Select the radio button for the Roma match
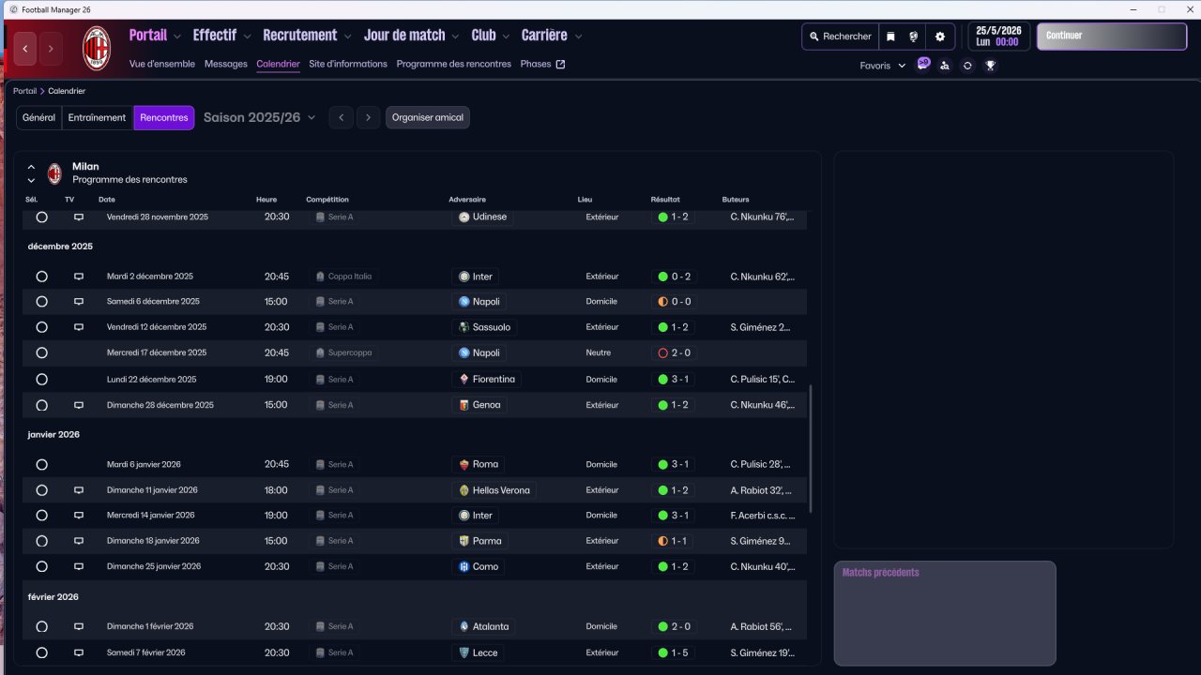The height and width of the screenshot is (675, 1201). [x=41, y=464]
